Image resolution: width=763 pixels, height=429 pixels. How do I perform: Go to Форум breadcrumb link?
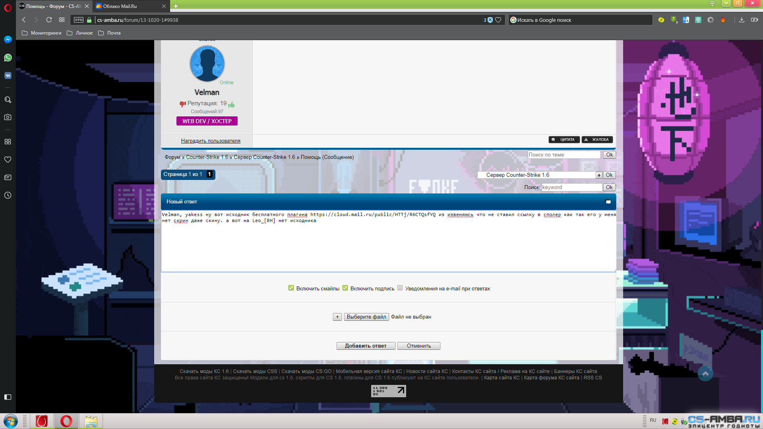click(172, 157)
